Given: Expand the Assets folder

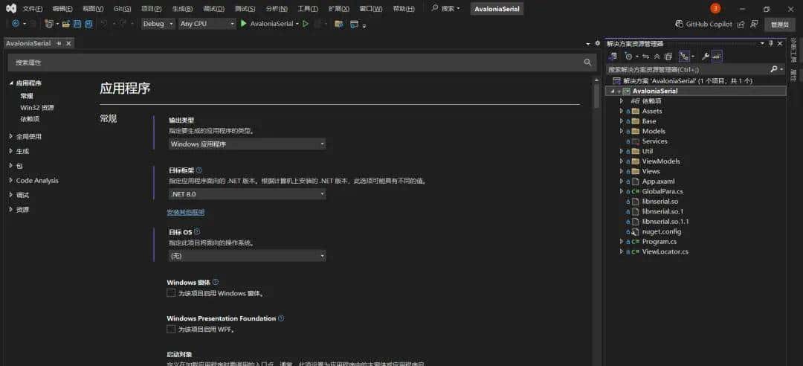Looking at the screenshot, I should click(x=622, y=111).
